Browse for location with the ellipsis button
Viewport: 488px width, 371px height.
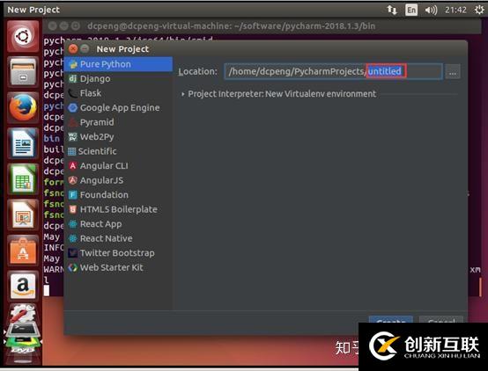[453, 72]
